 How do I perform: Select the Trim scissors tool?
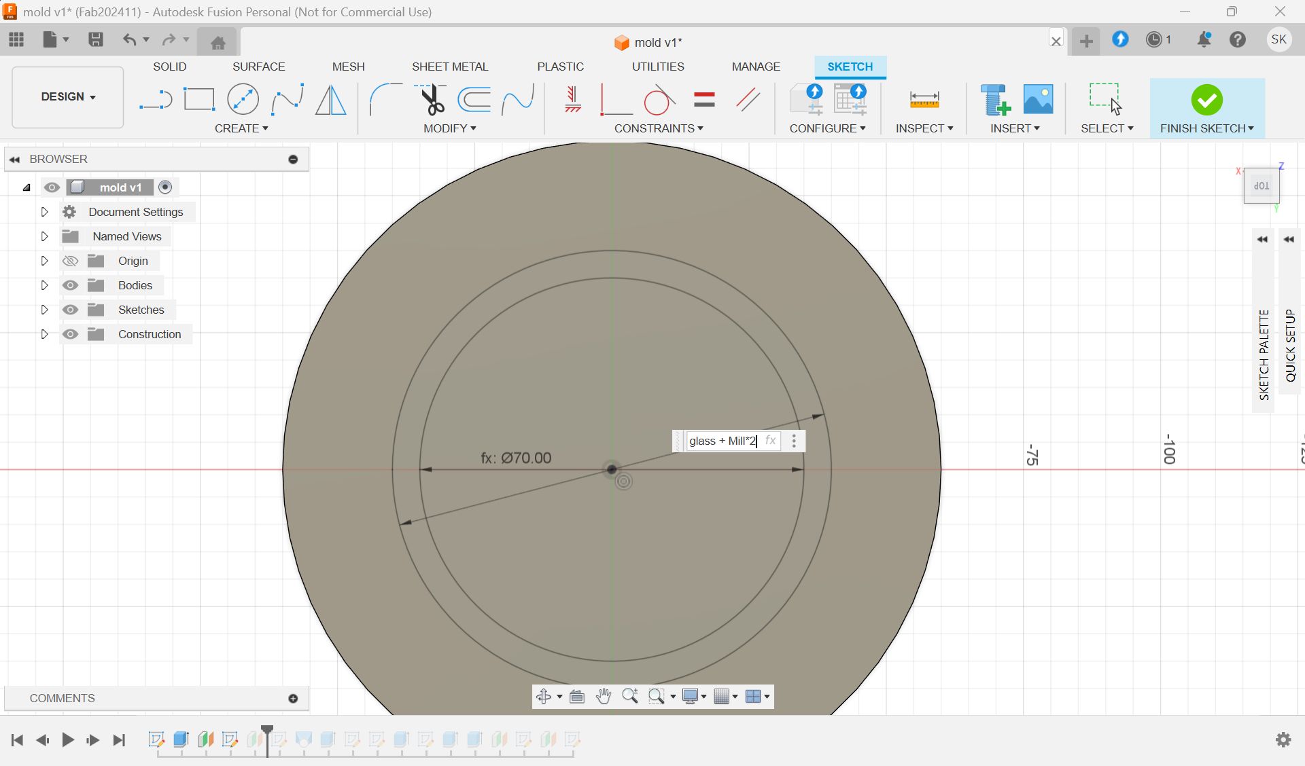[431, 100]
